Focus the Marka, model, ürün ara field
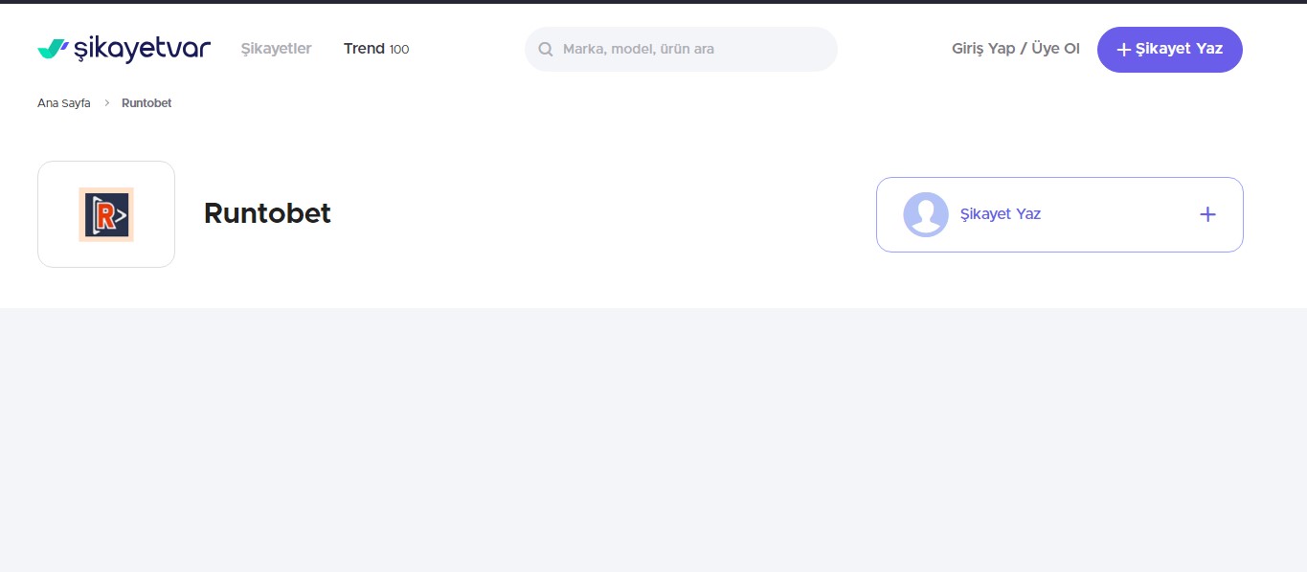This screenshot has height=572, width=1307. pos(681,49)
